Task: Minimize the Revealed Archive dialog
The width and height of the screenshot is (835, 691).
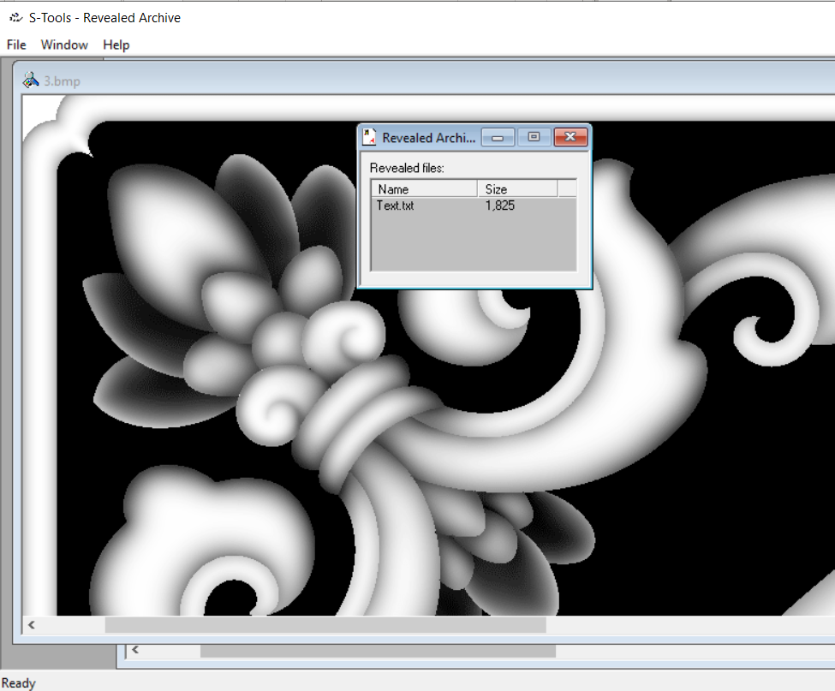Action: pyautogui.click(x=498, y=137)
